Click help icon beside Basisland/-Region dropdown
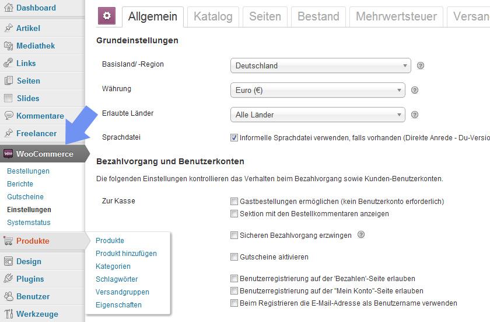Screen dimensions: 490x322 421,65
